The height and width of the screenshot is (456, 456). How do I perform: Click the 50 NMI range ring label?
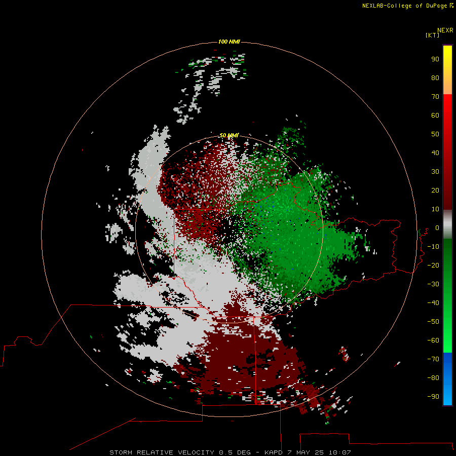click(229, 135)
